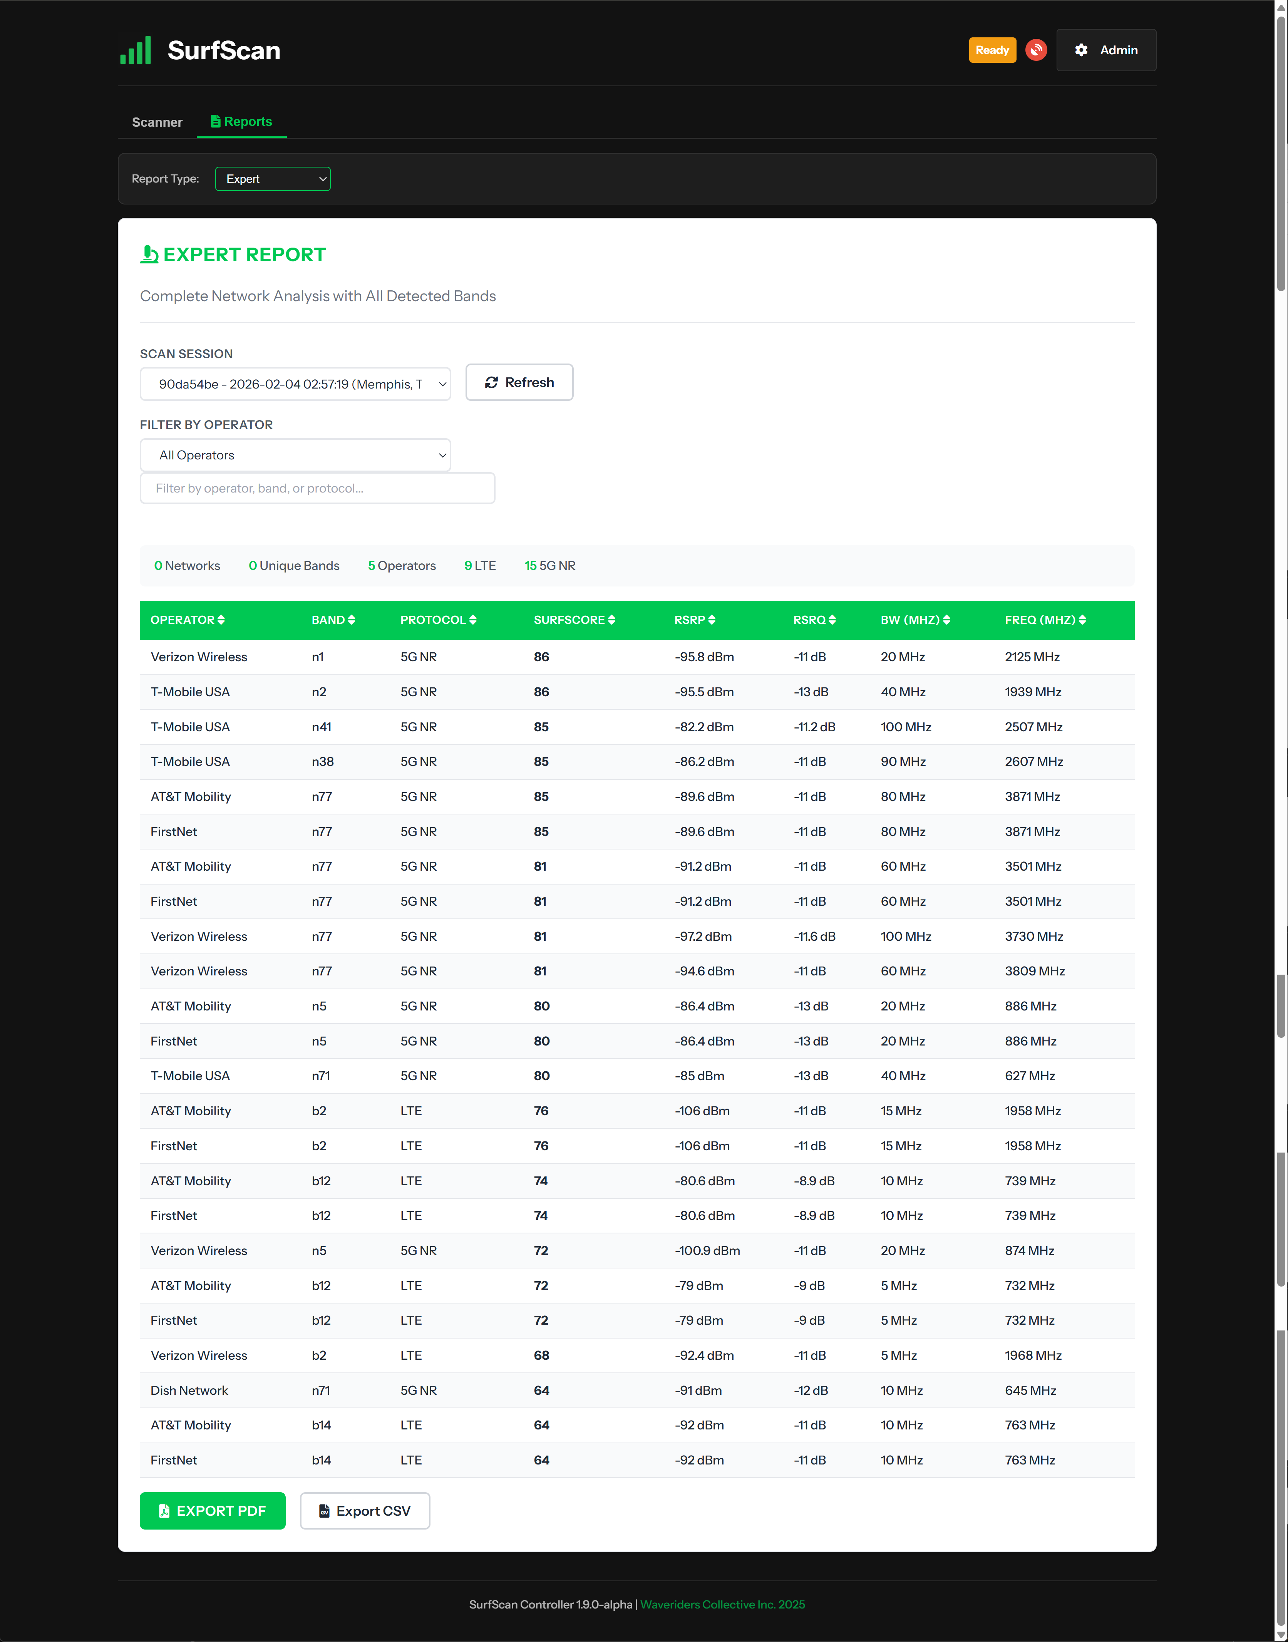Click the Reports tab document icon

point(216,121)
